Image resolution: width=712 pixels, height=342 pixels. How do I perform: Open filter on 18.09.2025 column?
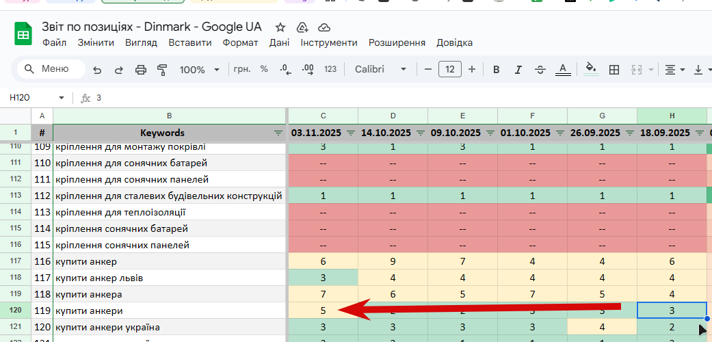(x=700, y=133)
